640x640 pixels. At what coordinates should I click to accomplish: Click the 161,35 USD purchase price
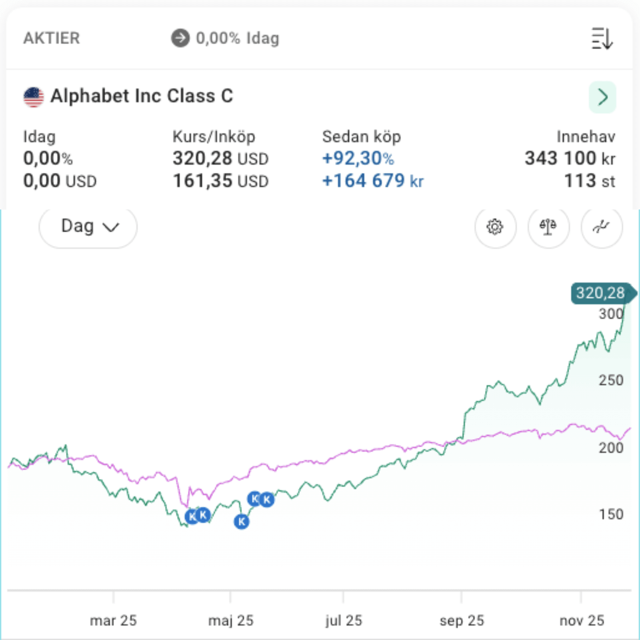point(220,181)
